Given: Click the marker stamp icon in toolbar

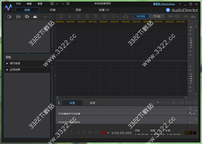Looking at the screenshot, I should point(113,16).
